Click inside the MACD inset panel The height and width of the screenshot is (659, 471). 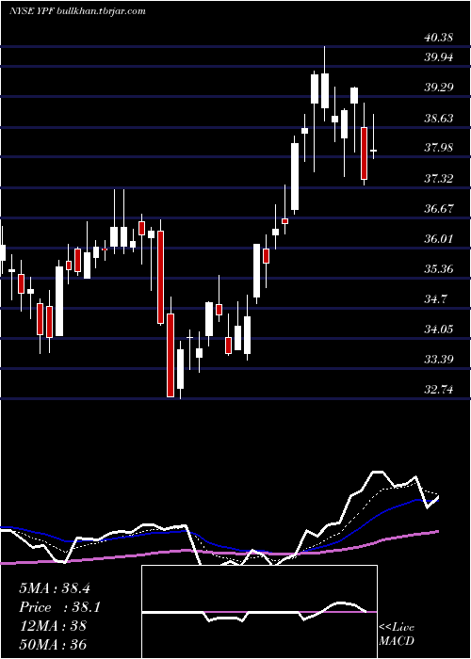tap(259, 612)
